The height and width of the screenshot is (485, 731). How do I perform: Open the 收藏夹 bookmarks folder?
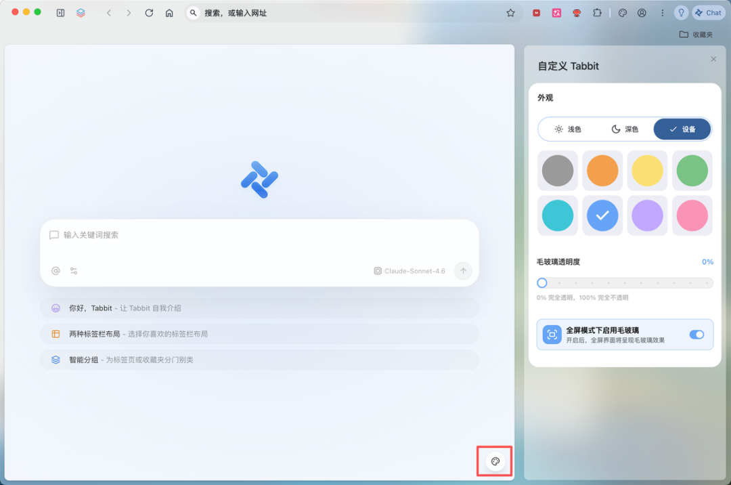pyautogui.click(x=696, y=35)
